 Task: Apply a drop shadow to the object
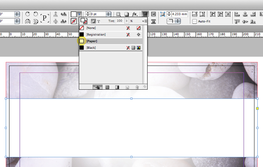[127, 14]
